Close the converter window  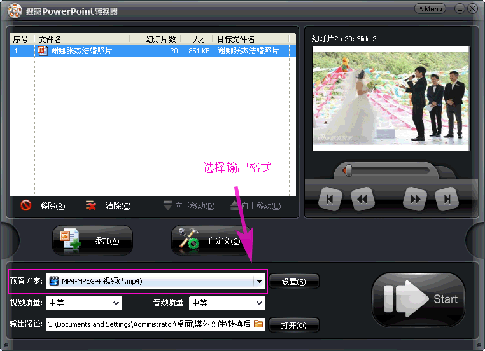472,9
